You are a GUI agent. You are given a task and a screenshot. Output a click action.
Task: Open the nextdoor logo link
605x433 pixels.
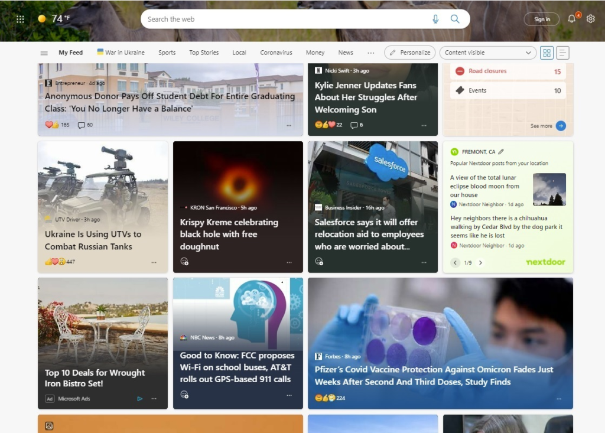(x=545, y=262)
